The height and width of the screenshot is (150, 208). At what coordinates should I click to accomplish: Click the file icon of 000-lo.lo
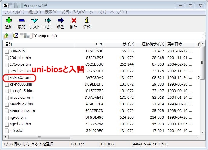7,51
